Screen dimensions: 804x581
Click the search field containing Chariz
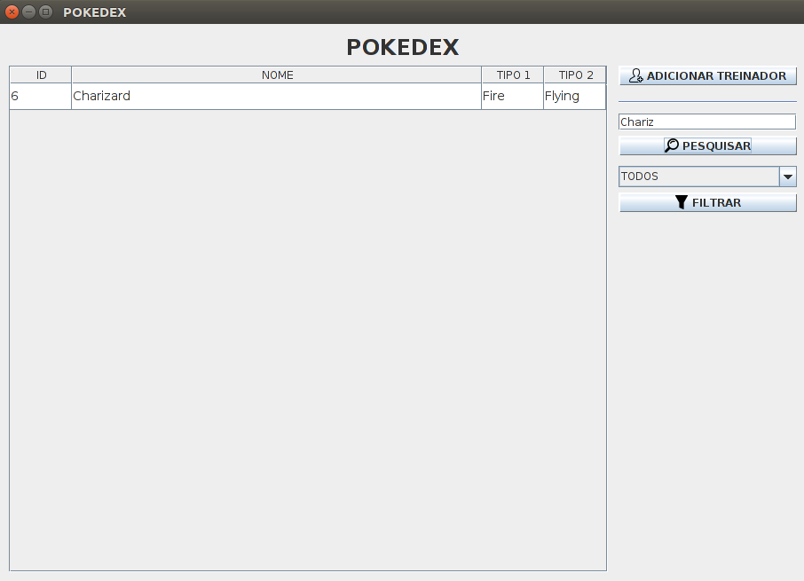(x=706, y=122)
